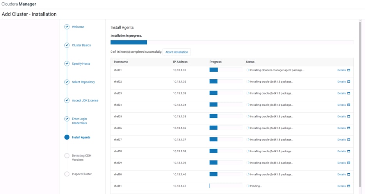Click the 'Add Cluster - Installation' page title
This screenshot has height=194, width=365.
click(x=29, y=14)
